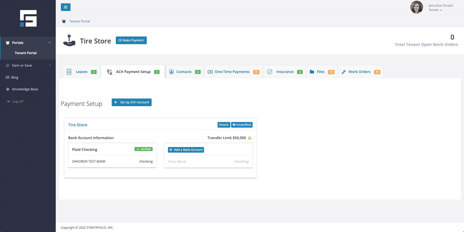The width and height of the screenshot is (464, 232).
Task: Click the hamburger menu toggle button
Action: pos(65,7)
